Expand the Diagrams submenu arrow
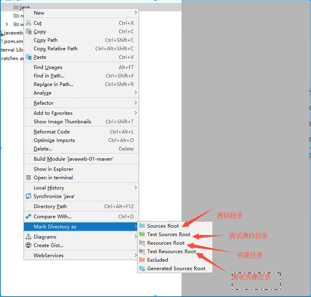The width and height of the screenshot is (311, 297). click(x=136, y=237)
